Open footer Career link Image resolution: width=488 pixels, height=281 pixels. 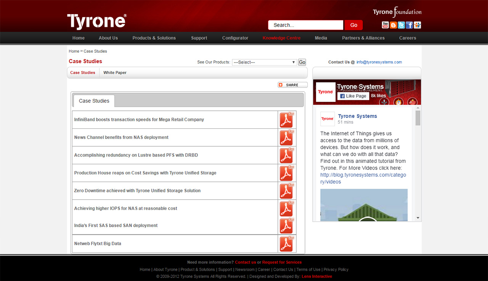click(x=264, y=270)
